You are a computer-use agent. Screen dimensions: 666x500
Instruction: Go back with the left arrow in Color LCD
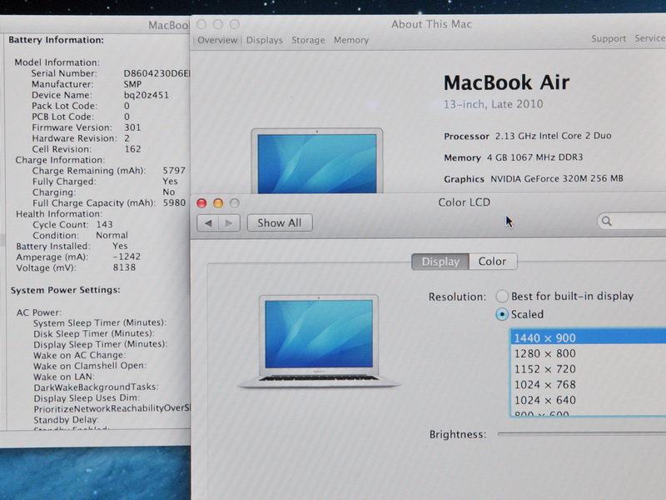[x=208, y=223]
